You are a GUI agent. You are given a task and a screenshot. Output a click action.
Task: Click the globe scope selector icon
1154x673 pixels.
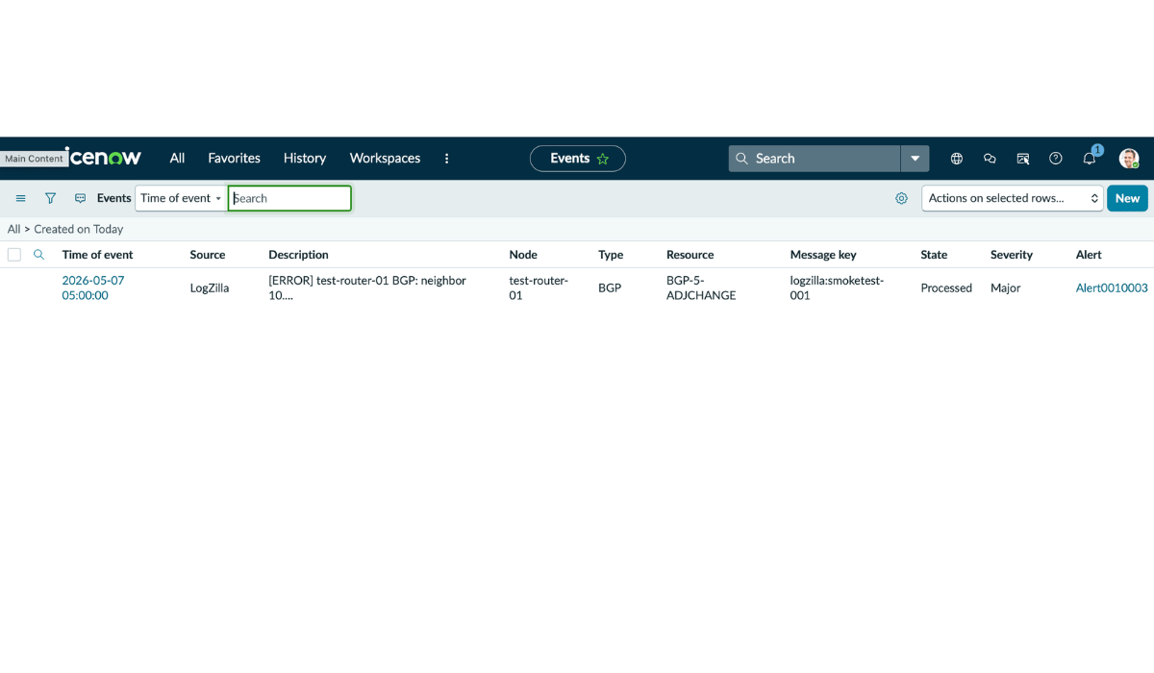pyautogui.click(x=957, y=159)
